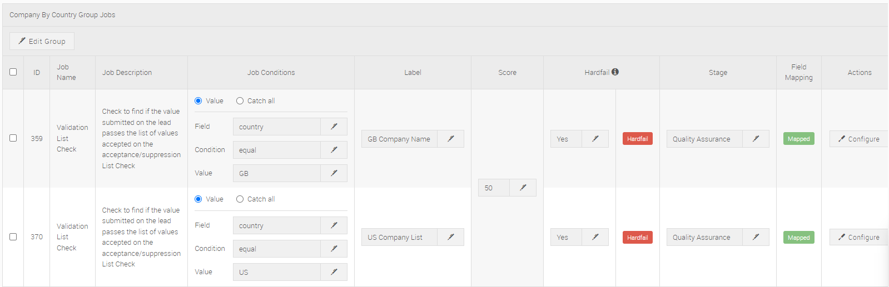Click edit pencil for GB value field
The height and width of the screenshot is (287, 889).
pyautogui.click(x=334, y=173)
